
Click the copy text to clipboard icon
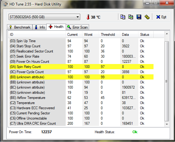123,17
